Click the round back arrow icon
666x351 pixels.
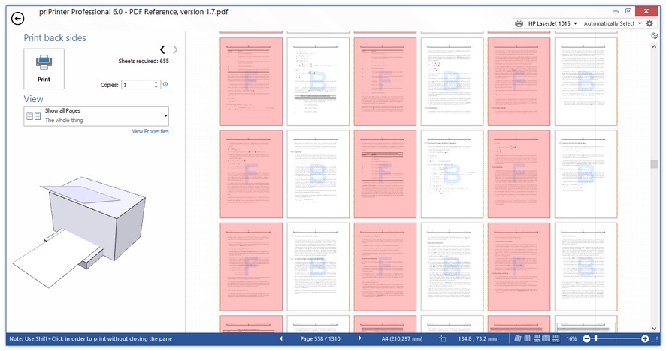[x=18, y=18]
